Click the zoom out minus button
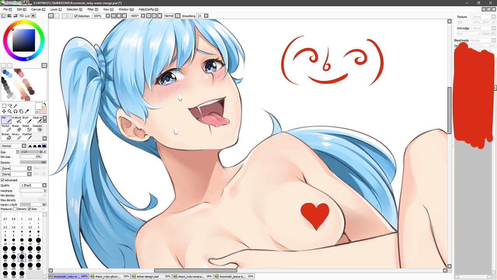Viewport: 497px width, 280px height. coord(113,16)
